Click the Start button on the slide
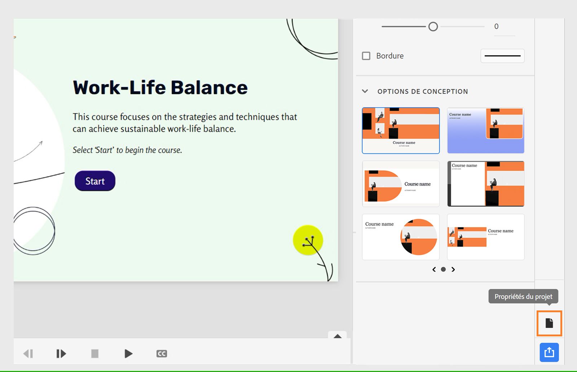Screen dimensions: 577x372 click(95, 181)
